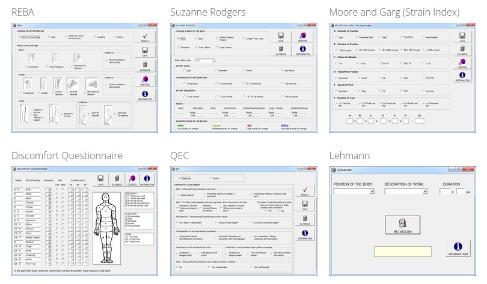The image size is (487, 284).
Task: Click CONTROL icon in Moore and Garg window
Action: click(x=462, y=63)
